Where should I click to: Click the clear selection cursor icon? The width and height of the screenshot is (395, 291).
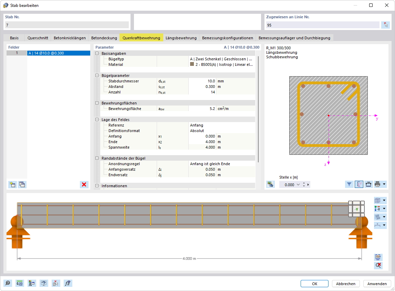pyautogui.click(x=56, y=283)
